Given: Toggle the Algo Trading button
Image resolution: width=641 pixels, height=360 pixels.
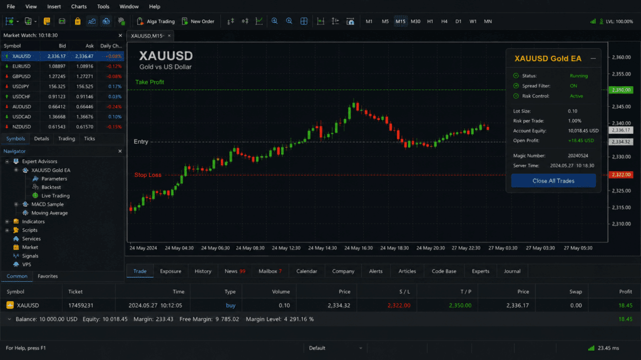Looking at the screenshot, I should point(155,21).
